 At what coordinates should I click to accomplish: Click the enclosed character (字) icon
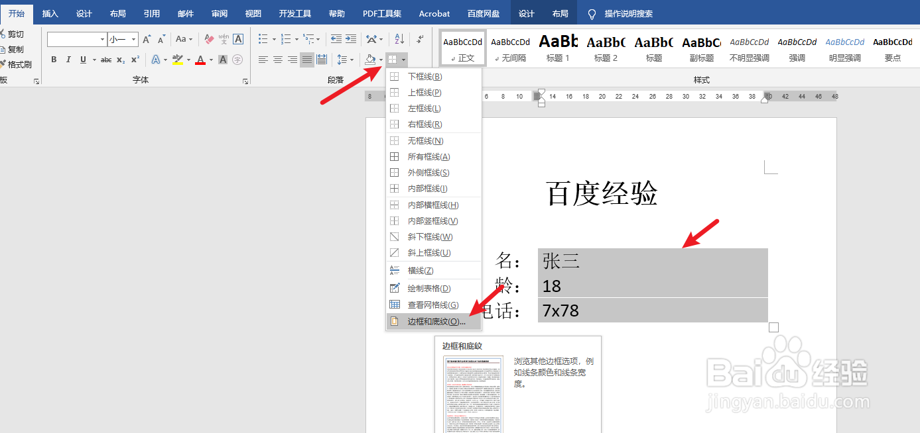[x=237, y=60]
